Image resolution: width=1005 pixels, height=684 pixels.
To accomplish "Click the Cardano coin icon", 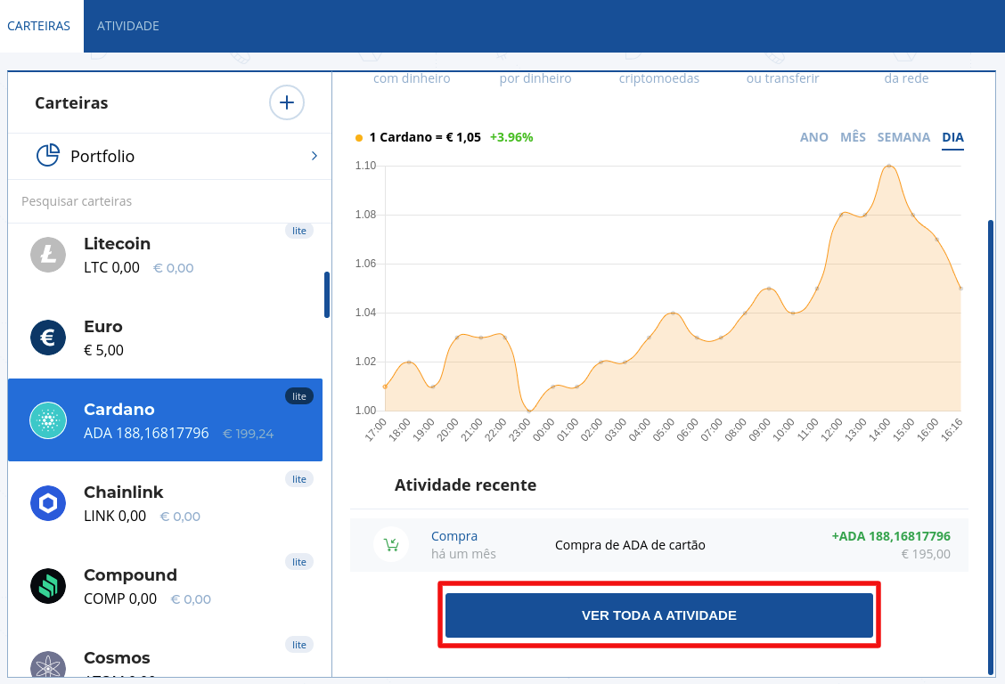I will pos(48,420).
